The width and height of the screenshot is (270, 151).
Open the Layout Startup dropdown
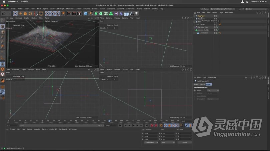coord(256,9)
